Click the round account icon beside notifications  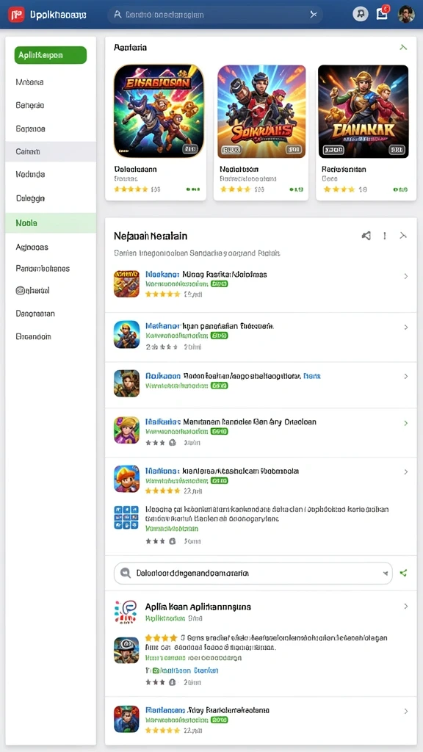tap(361, 14)
